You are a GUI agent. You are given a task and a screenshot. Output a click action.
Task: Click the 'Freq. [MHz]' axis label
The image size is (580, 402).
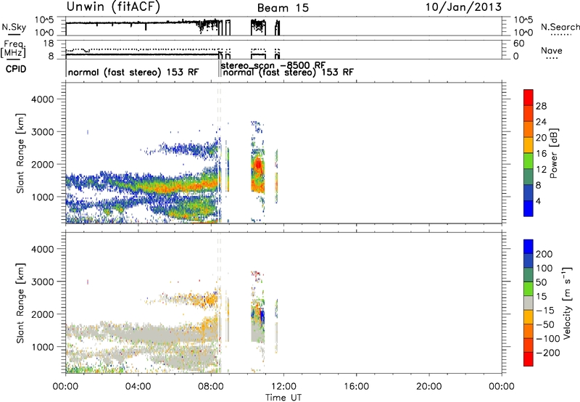(x=14, y=49)
